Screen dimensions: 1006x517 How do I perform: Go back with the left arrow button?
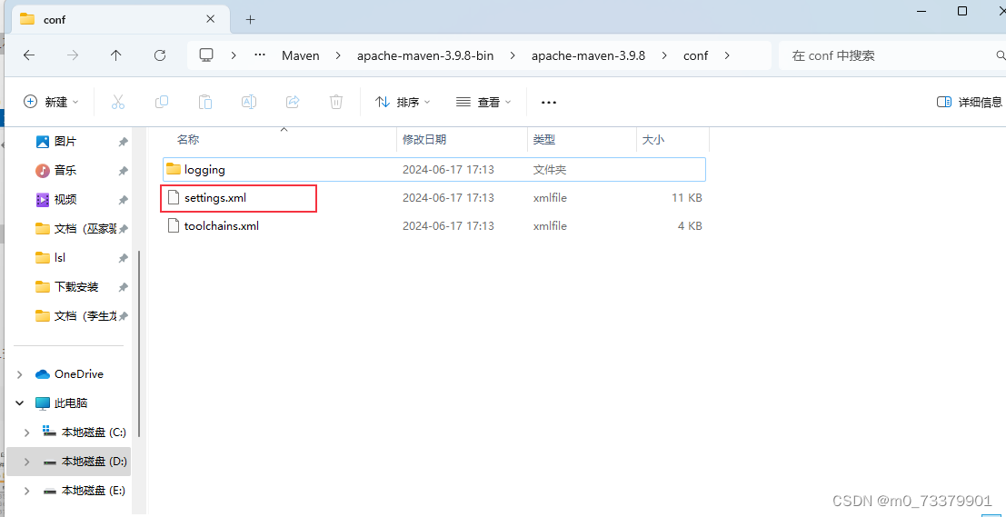coord(29,55)
